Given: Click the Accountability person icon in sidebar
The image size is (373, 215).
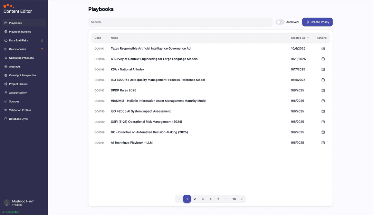Looking at the screenshot, I should tap(6, 93).
